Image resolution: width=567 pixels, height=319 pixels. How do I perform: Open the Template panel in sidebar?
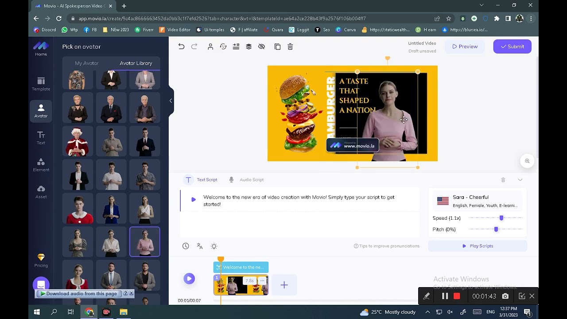(41, 84)
